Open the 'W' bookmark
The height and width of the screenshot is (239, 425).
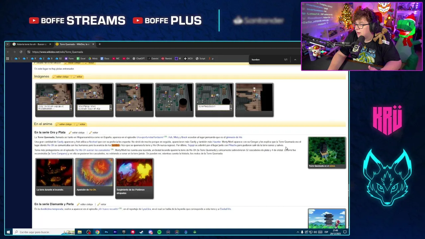coord(178,58)
